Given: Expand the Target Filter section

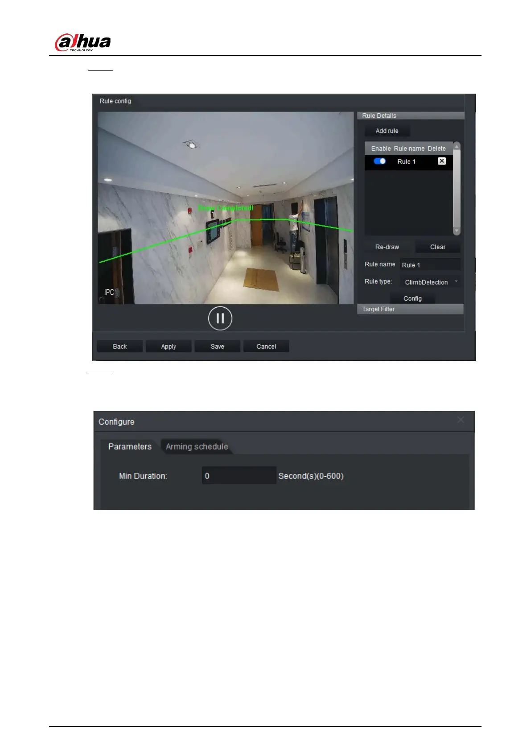Looking at the screenshot, I should click(410, 309).
